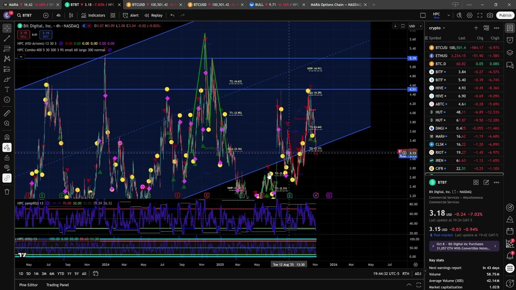Open the Fibonacci retracement tools
The image size is (516, 290).
(7, 49)
